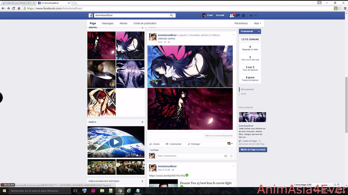This screenshot has width=348, height=195.
Task: Attach a photo with camera icon
Action: (x=226, y=156)
